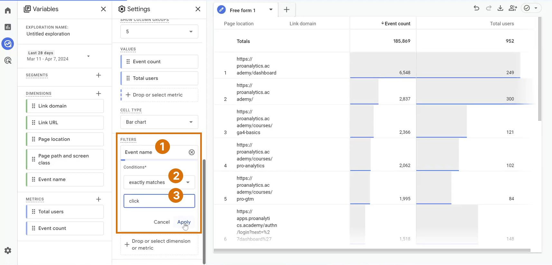Image resolution: width=552 pixels, height=265 pixels.
Task: Select the Link URL dimension
Action: pyautogui.click(x=65, y=123)
